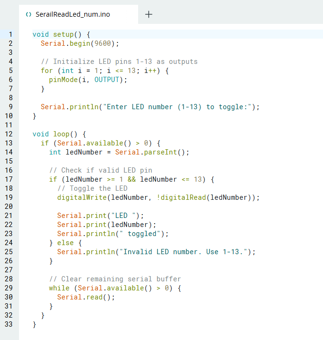Screen dimensions: 323x340
Task: Select the SerailReadLed_num.ino tab
Action: point(72,14)
